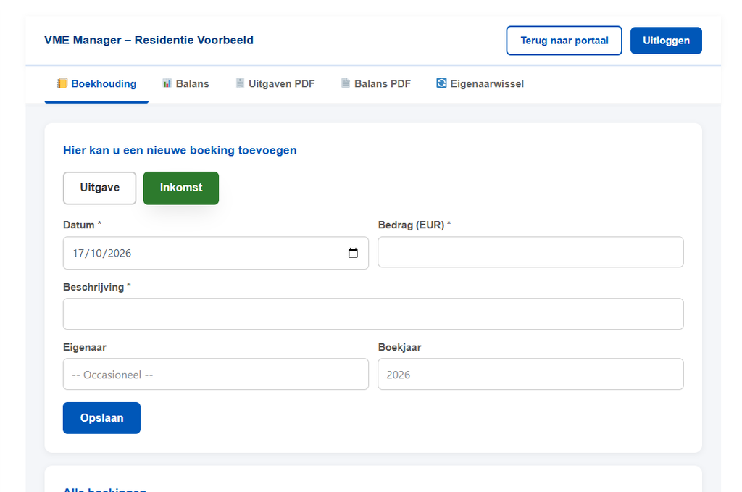Viewport: 742px width, 492px height.
Task: Click the Uitgaven PDF document icon
Action: pyautogui.click(x=240, y=83)
